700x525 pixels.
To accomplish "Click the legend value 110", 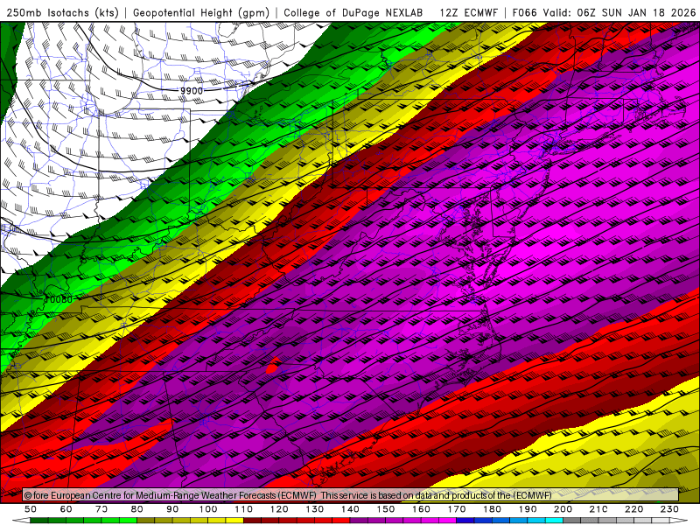I will pos(243,509).
